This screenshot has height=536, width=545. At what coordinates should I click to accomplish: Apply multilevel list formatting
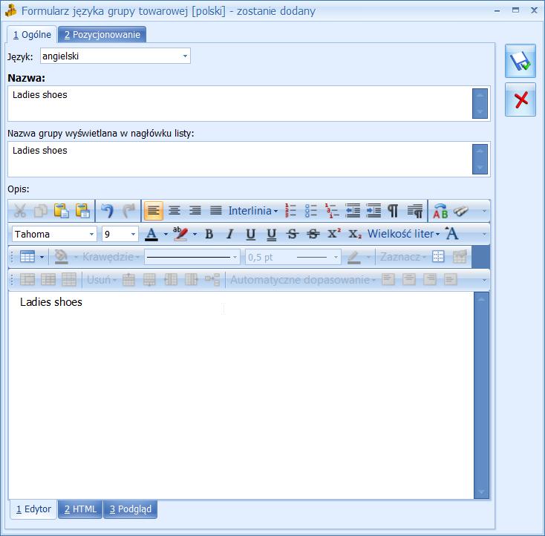click(332, 211)
